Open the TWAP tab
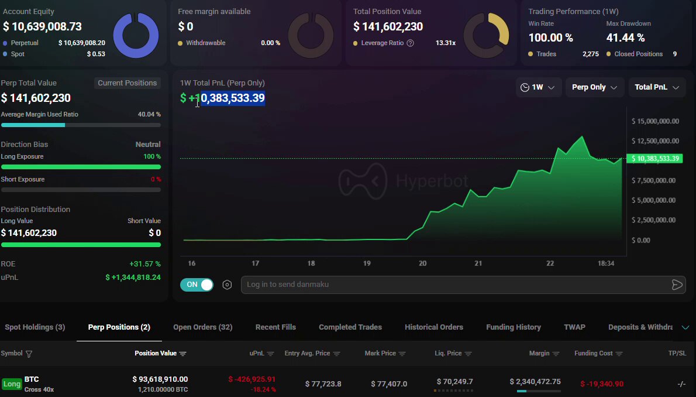The height and width of the screenshot is (397, 696). pos(574,327)
